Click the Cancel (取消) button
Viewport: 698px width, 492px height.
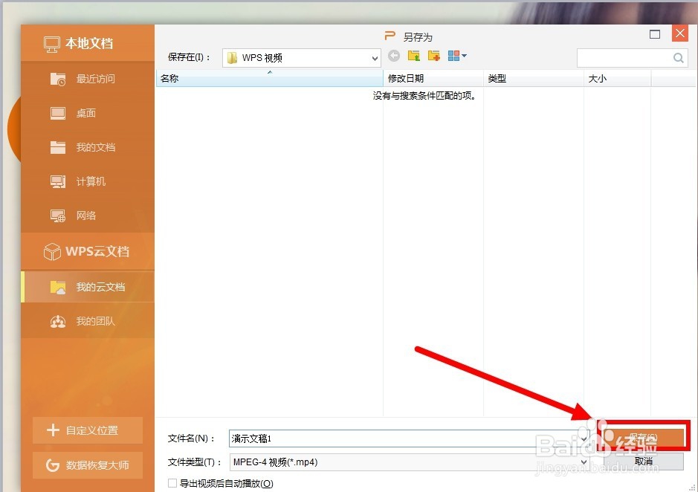[643, 462]
